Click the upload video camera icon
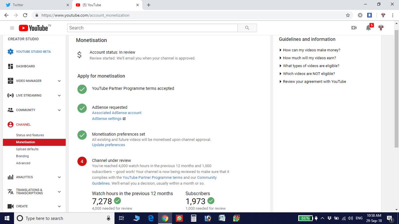 pyautogui.click(x=354, y=28)
